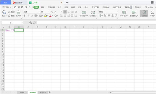This screenshot has width=156, height=94.
Task: Toggle middle vertical alignment
Action: coord(65,12)
